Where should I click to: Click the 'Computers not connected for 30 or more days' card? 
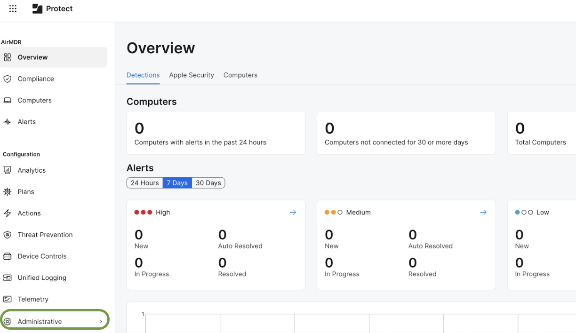(x=406, y=133)
